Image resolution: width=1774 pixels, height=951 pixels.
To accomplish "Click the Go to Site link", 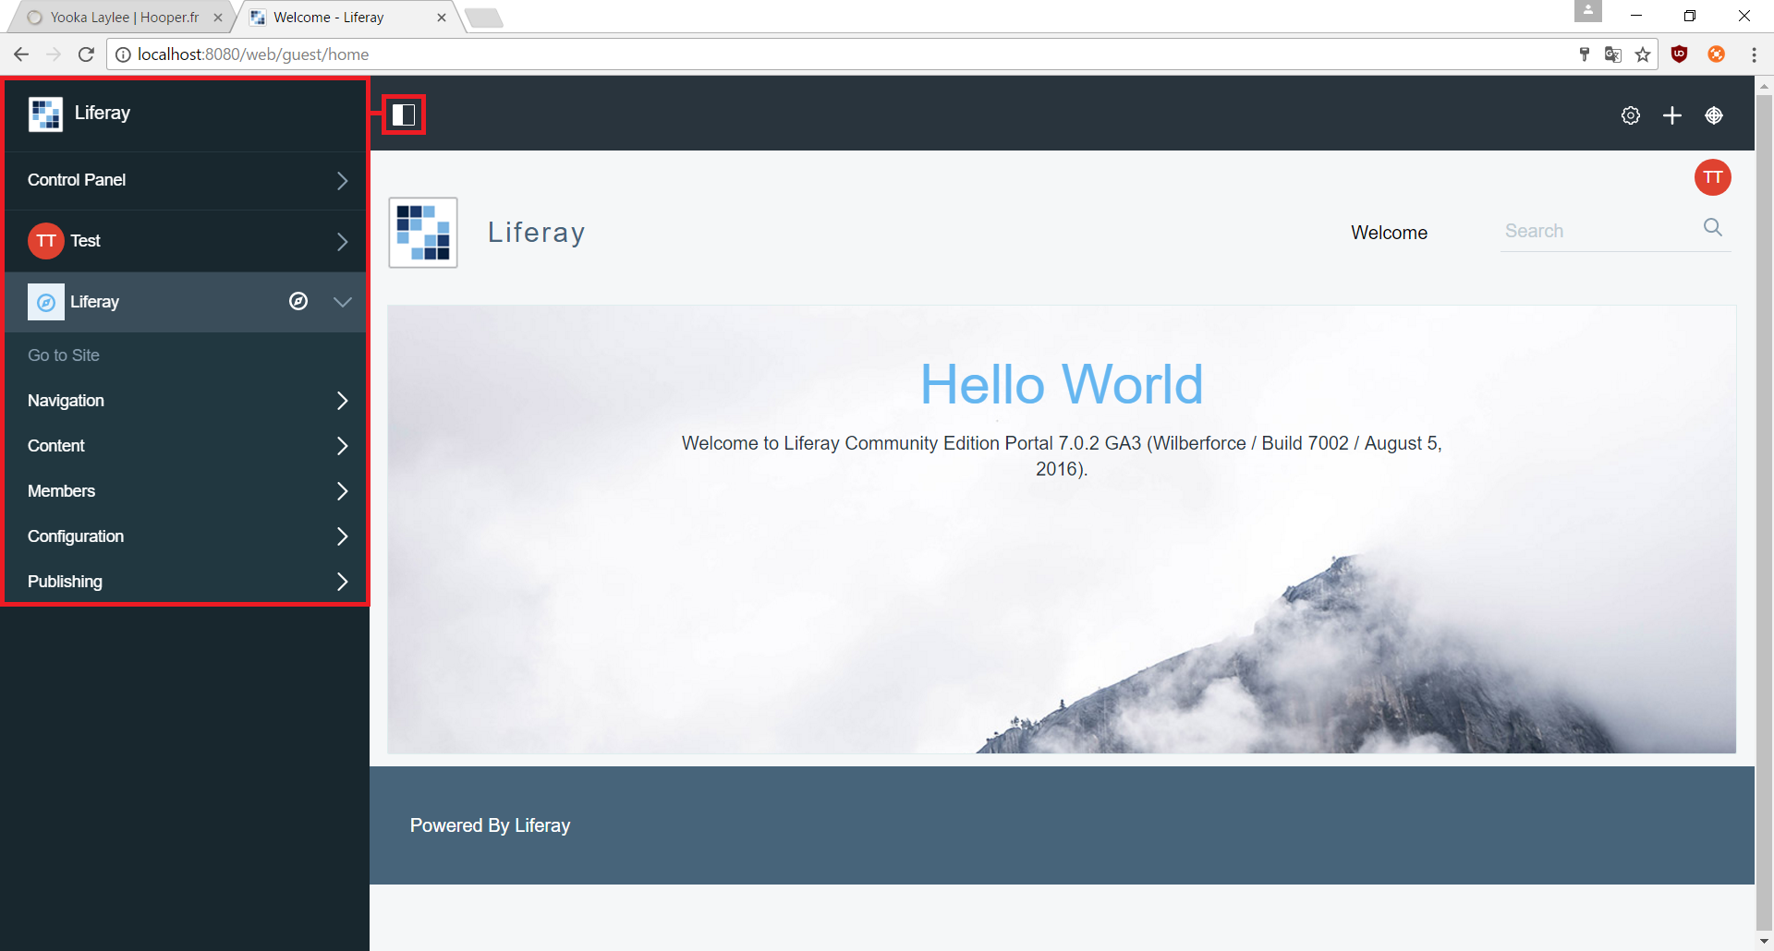I will click(x=63, y=355).
